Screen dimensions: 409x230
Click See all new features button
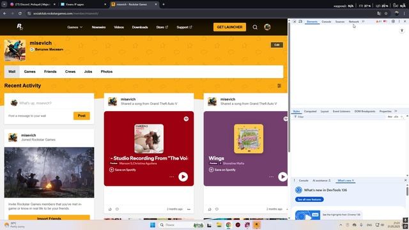click(309, 199)
